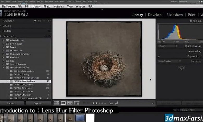Switch to the Slideshow module
The height and width of the screenshot is (122, 203).
point(175,15)
